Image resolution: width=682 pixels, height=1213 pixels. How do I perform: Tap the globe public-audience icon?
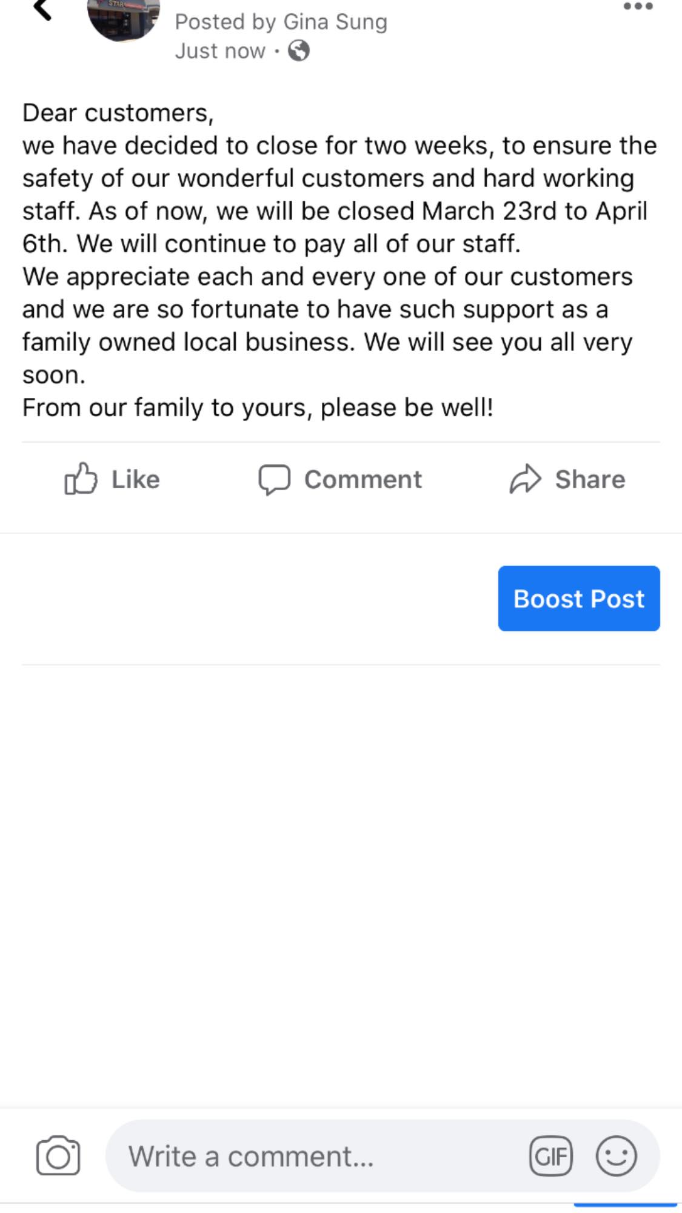pyautogui.click(x=298, y=51)
